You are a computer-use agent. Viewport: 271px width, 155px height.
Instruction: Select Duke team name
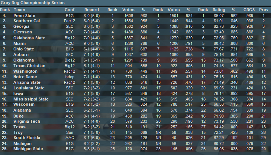[x=19, y=116]
